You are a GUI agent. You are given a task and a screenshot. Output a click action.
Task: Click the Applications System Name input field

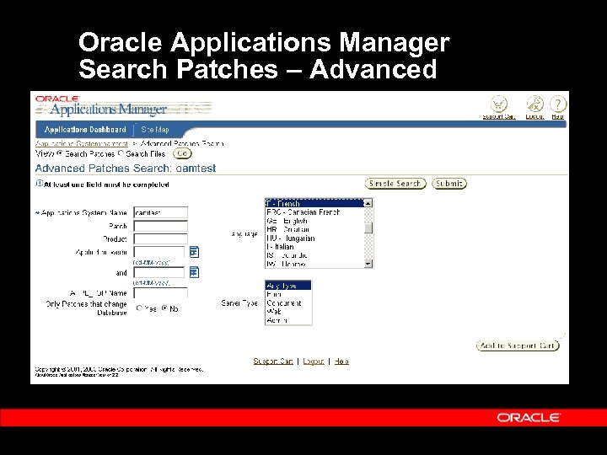pos(161,212)
